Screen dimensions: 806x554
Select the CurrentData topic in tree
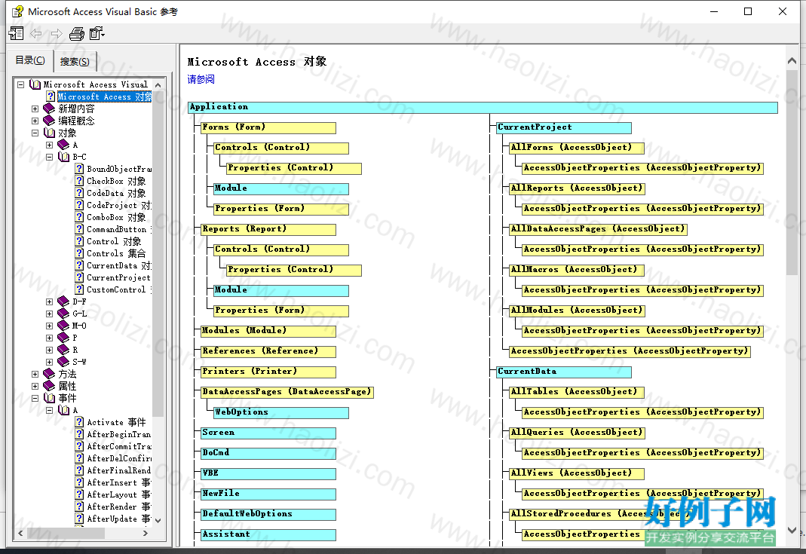point(118,265)
